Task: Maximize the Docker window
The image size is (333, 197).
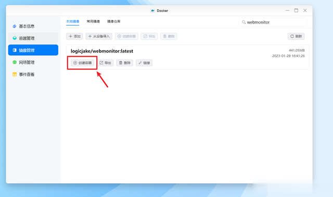Action: pos(296,10)
